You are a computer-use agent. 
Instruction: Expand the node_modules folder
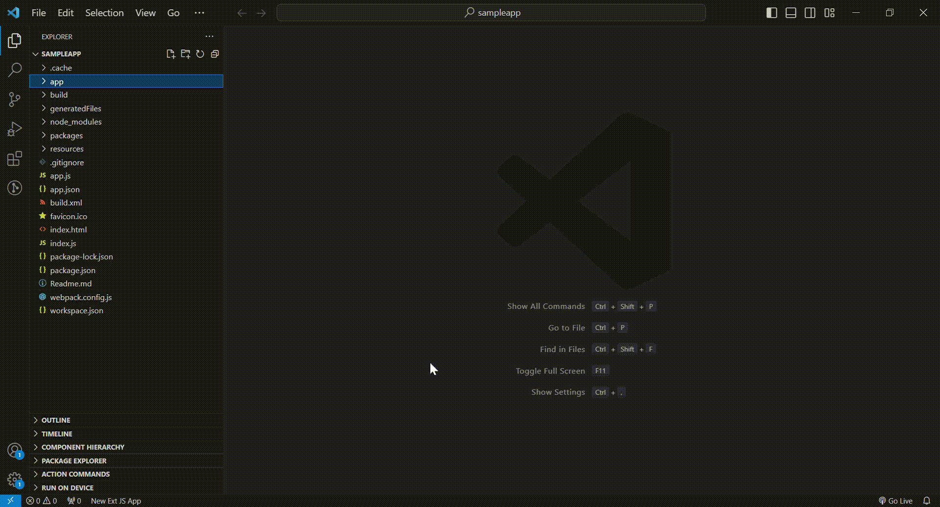(75, 122)
